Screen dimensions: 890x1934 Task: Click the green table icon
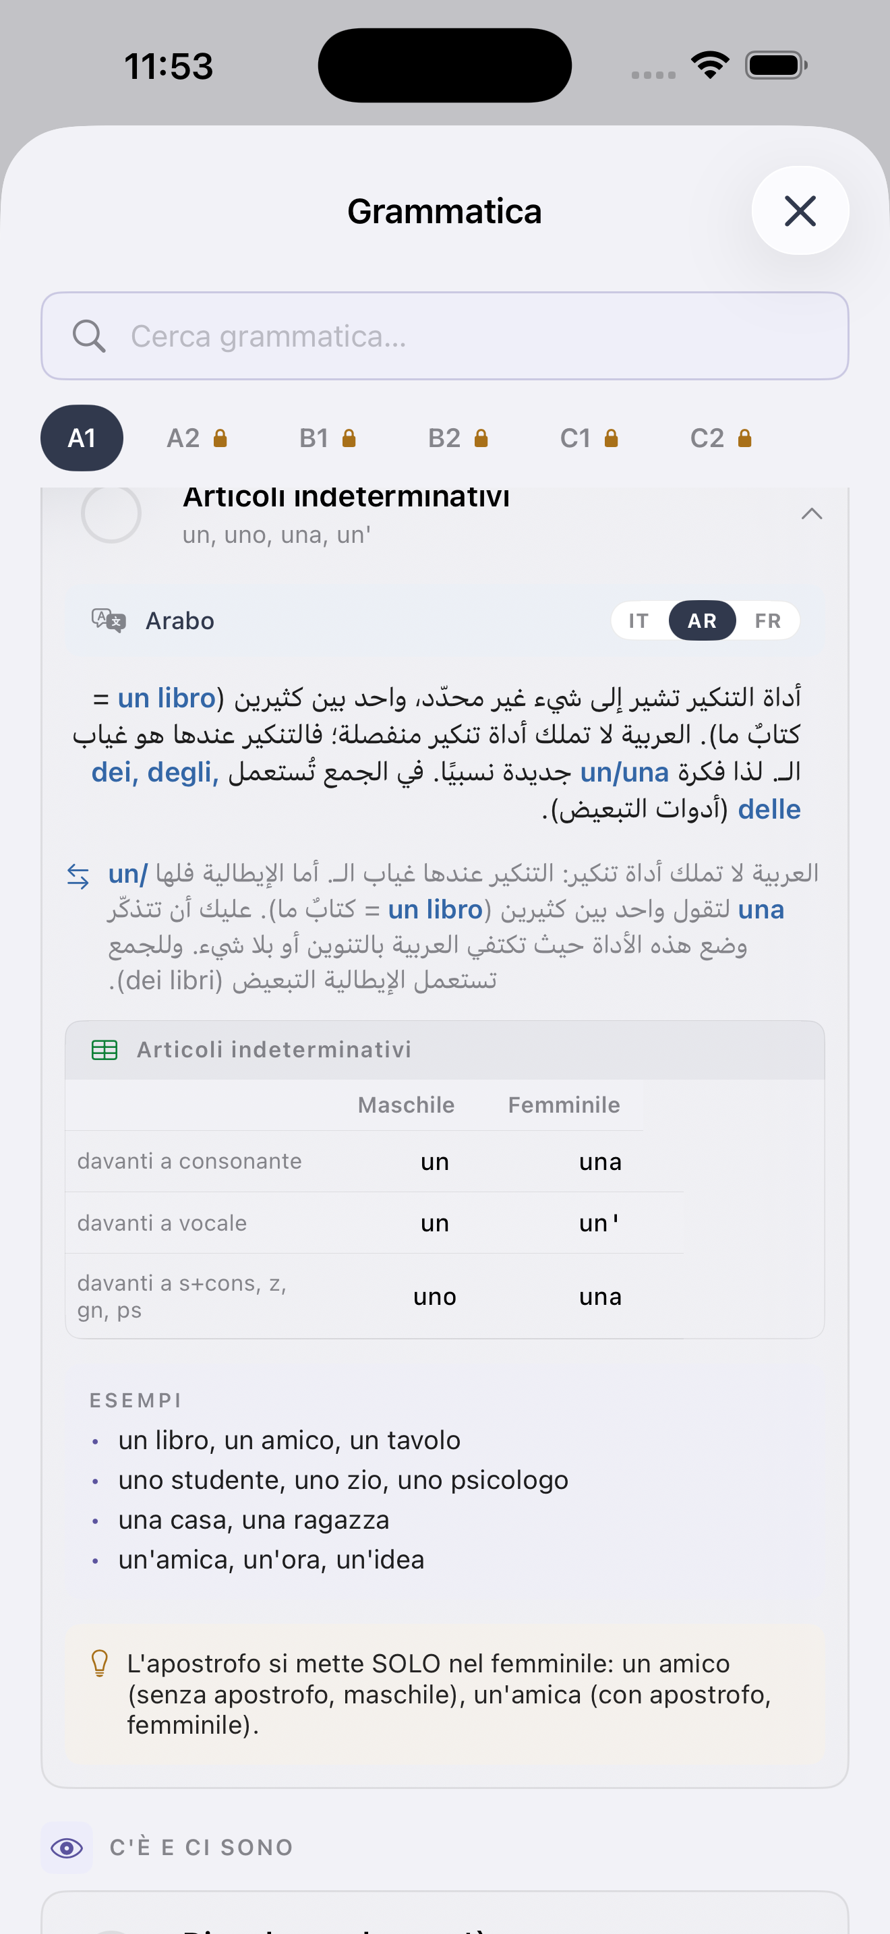[x=105, y=1049]
